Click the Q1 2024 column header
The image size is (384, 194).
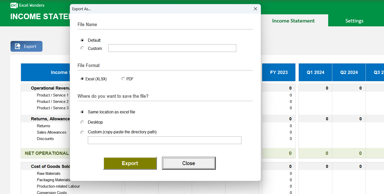(x=315, y=72)
